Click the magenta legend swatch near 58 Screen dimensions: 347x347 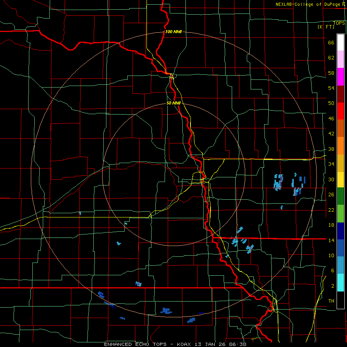pos(340,77)
